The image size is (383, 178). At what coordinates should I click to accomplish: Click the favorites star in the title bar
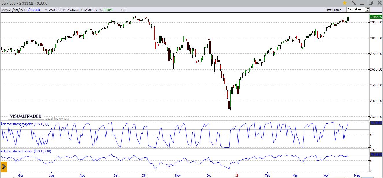coord(344,3)
